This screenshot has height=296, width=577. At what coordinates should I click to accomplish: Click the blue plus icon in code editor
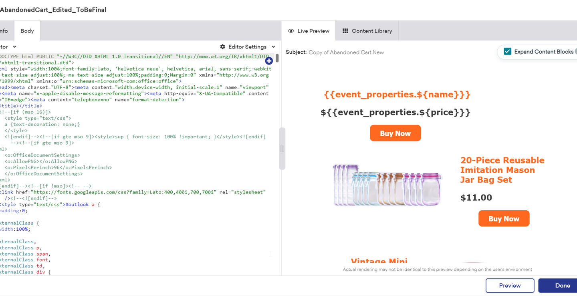click(269, 61)
